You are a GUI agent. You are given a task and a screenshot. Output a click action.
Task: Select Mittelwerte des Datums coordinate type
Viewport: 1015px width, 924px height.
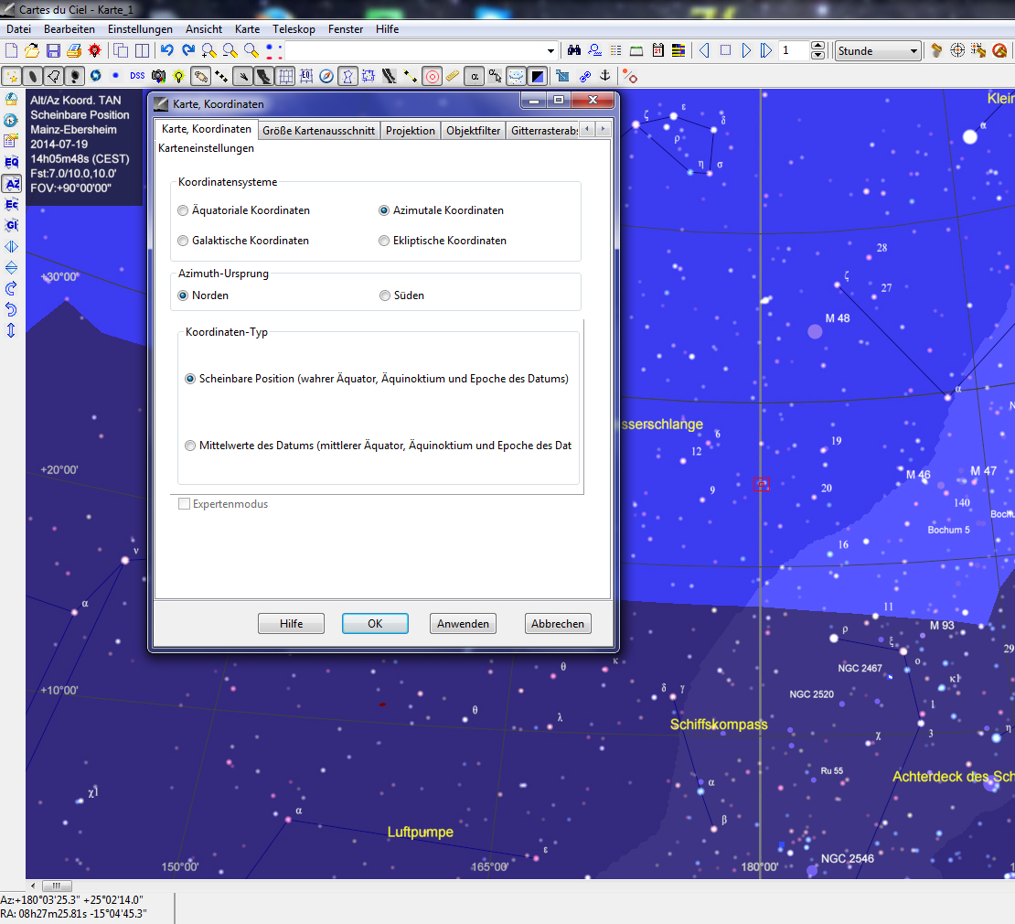378,446
